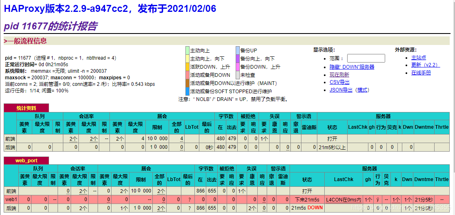Viewport: 455px width, 215px height.
Task: Click the 打开 status in web_port 前端 row
Action: coord(307,191)
